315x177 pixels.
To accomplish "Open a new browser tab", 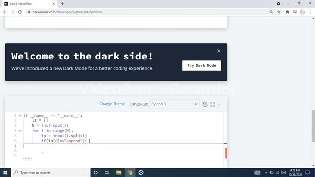I will pyautogui.click(x=63, y=4).
